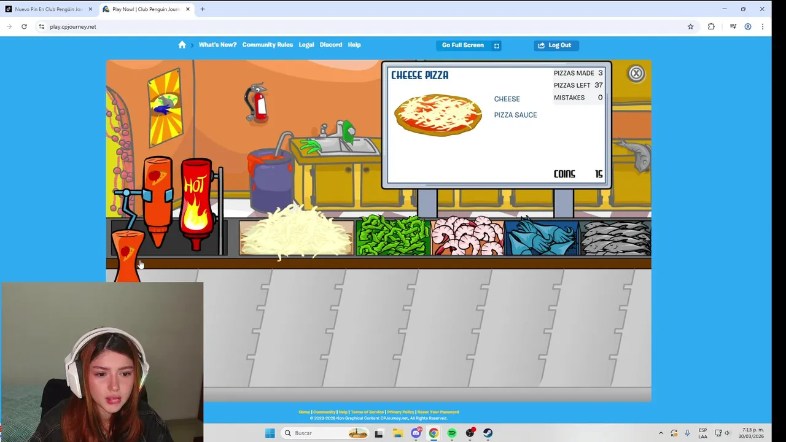Open Discord from the taskbar

pos(416,433)
